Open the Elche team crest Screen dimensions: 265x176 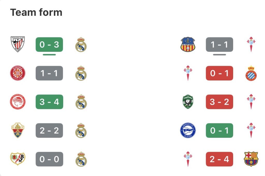pyautogui.click(x=18, y=130)
